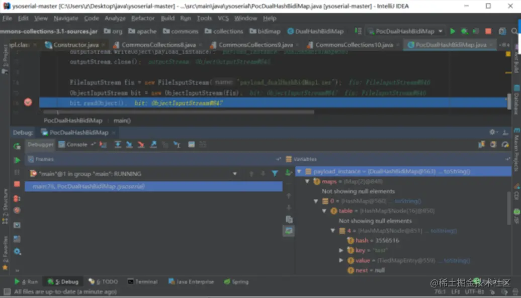Click the Force Step Into icon
521x298 pixels.
141,145
